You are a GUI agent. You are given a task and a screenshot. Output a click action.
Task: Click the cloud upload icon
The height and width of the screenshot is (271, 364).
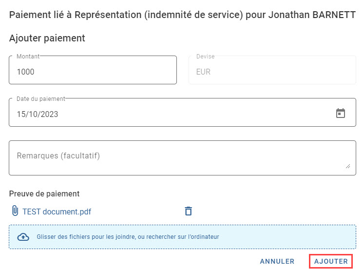[x=23, y=237]
